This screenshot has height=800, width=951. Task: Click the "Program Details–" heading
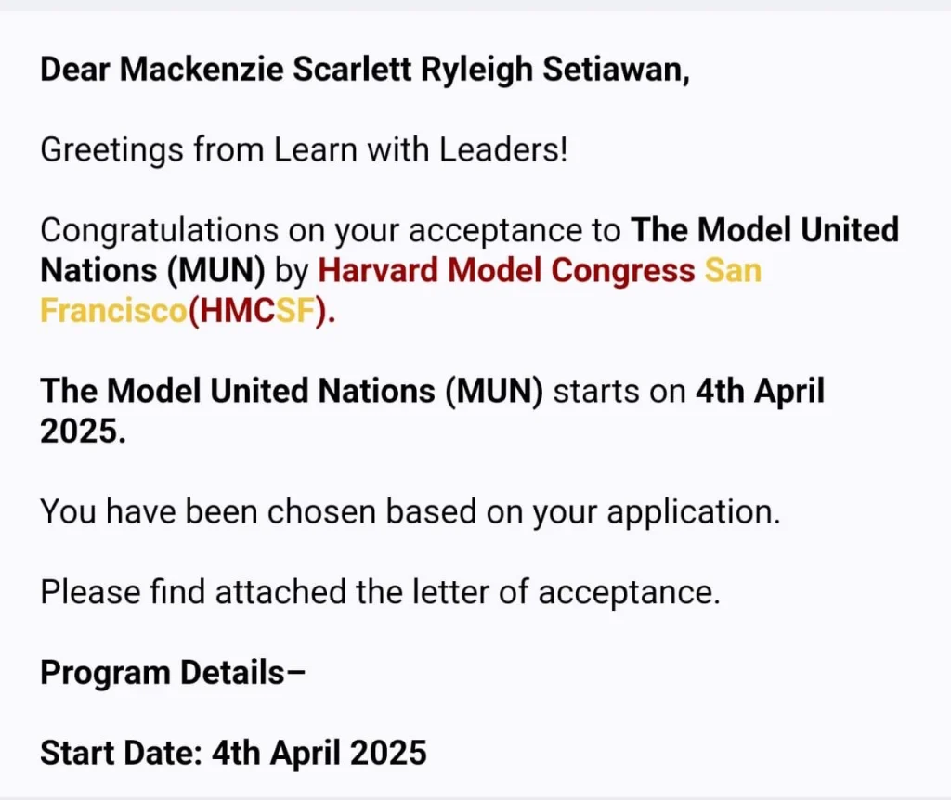(x=173, y=671)
